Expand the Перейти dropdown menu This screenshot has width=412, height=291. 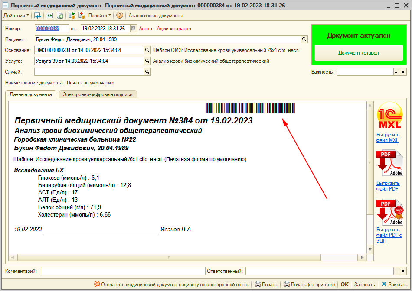pyautogui.click(x=99, y=15)
